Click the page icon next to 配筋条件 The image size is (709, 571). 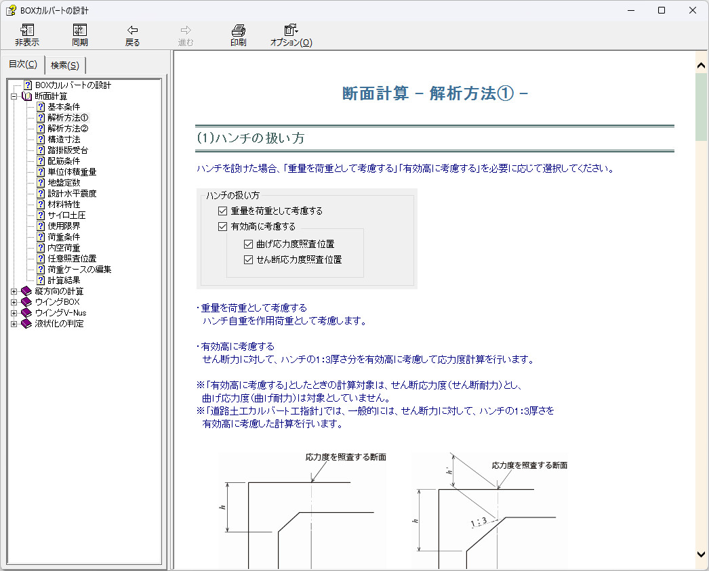[x=41, y=161]
